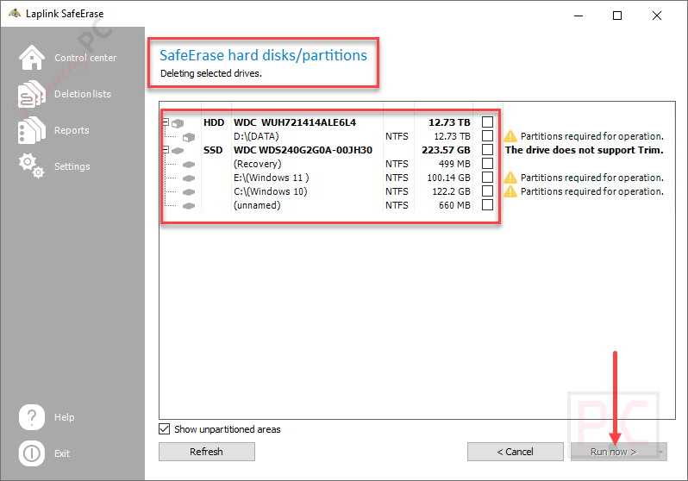The image size is (688, 481).
Task: Go to Control center menu item
Action: [x=85, y=58]
